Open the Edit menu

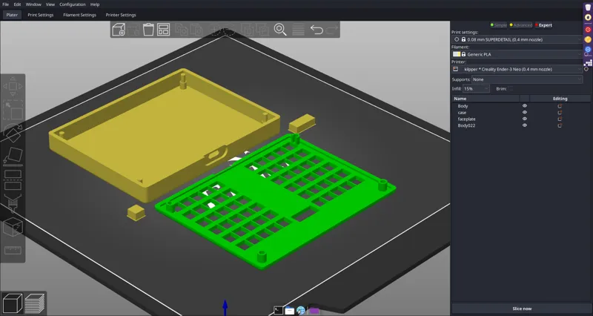(x=17, y=4)
